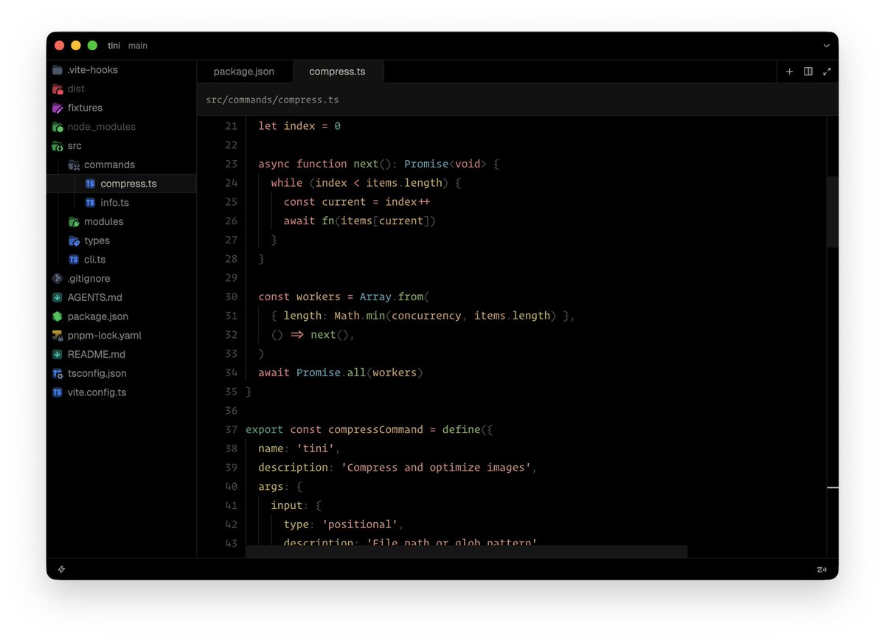
Task: Click the green icon beside package.json in sidebar
Action: click(58, 316)
